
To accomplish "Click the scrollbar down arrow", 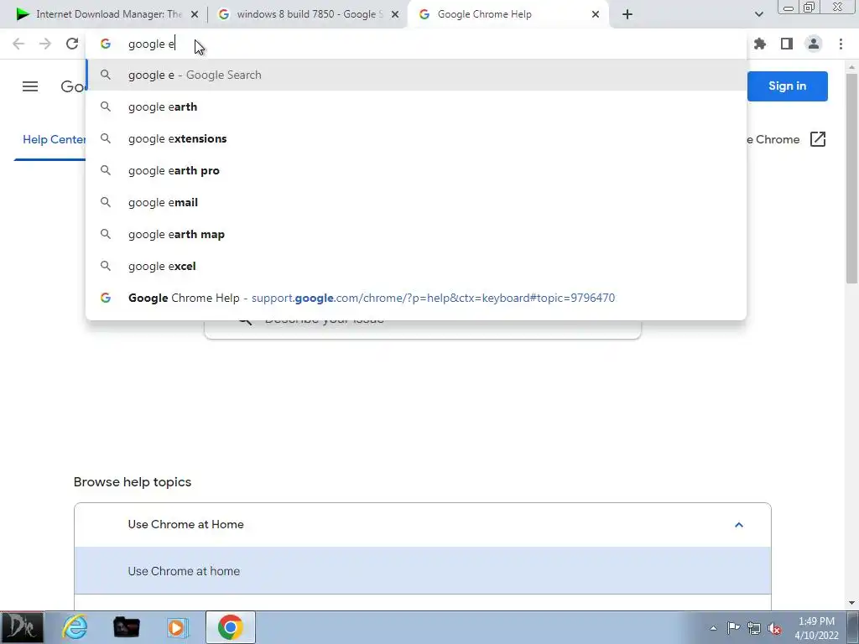I will pos(851,603).
